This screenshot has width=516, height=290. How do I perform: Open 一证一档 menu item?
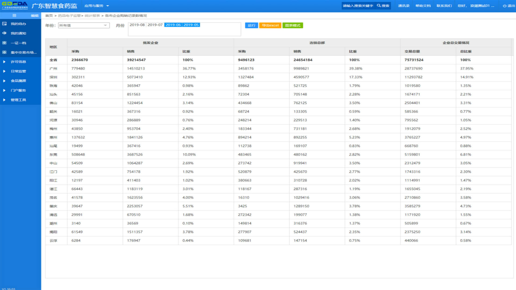18,43
